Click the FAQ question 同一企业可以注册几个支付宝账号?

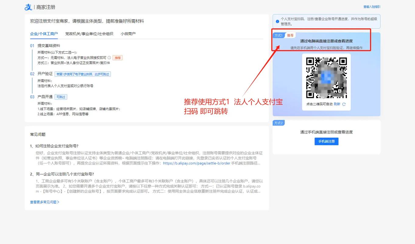(62, 174)
